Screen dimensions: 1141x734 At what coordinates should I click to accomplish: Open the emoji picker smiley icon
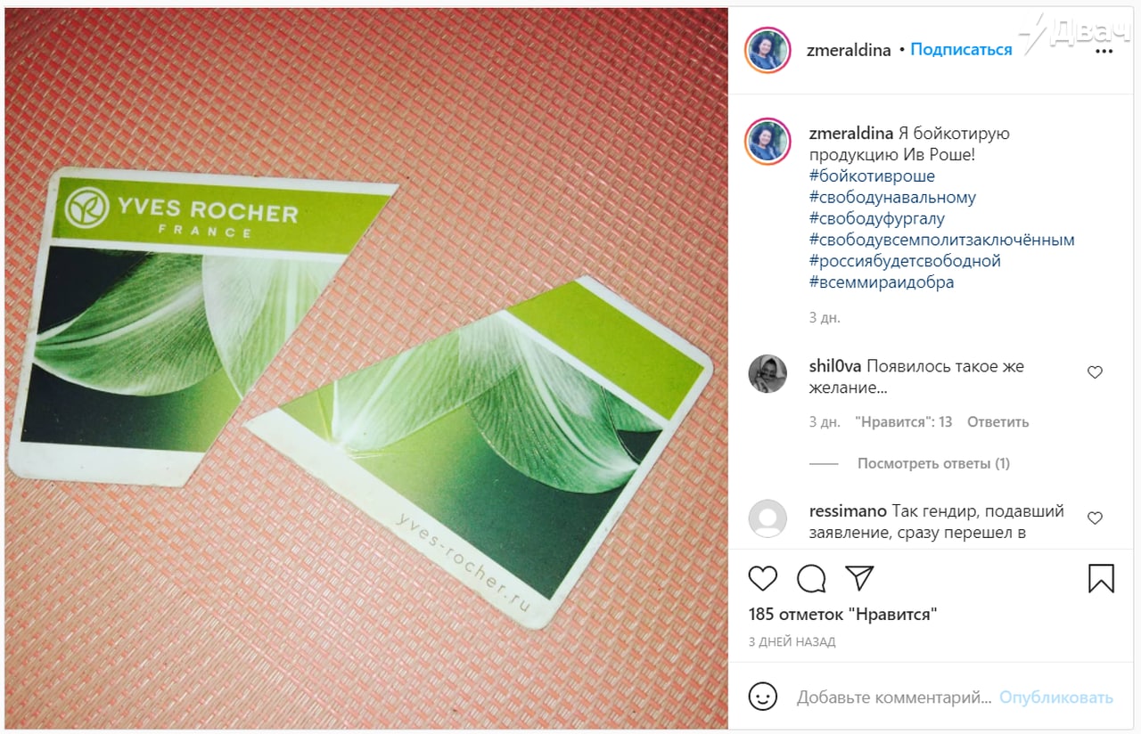pos(762,697)
